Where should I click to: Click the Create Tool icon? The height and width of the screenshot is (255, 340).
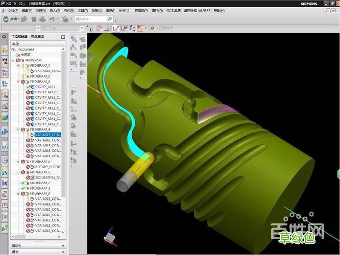coord(82,47)
